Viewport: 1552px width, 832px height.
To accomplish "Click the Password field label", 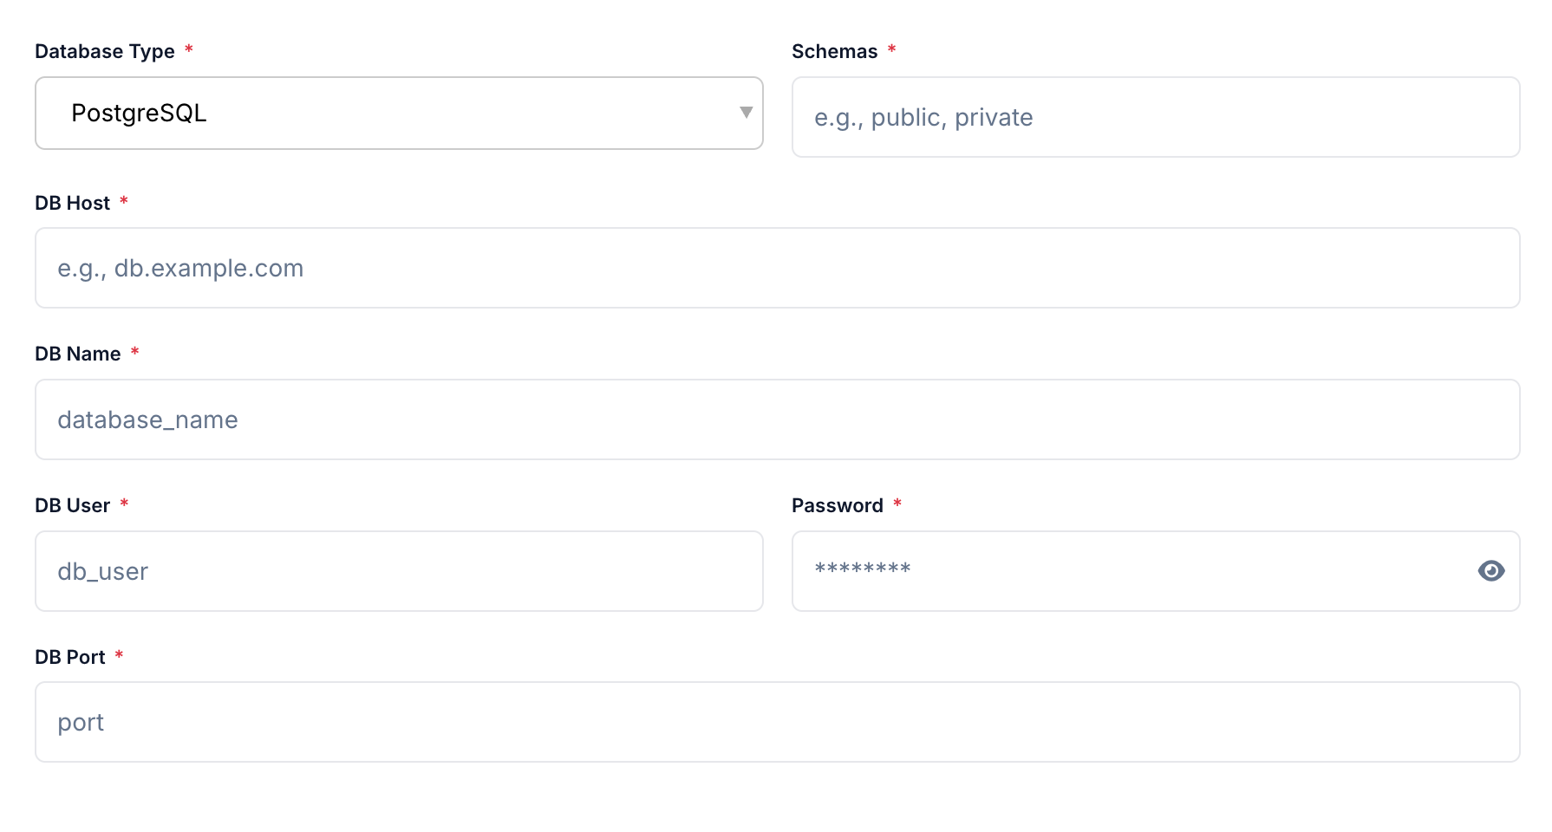I will [x=838, y=504].
